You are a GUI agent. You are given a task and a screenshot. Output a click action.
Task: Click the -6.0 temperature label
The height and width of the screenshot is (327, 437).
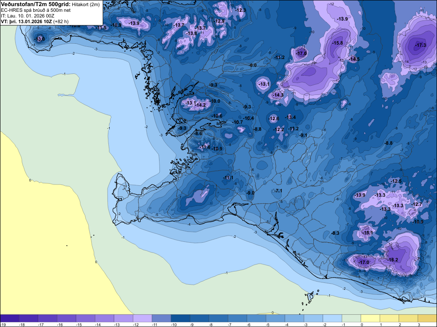[253, 65]
